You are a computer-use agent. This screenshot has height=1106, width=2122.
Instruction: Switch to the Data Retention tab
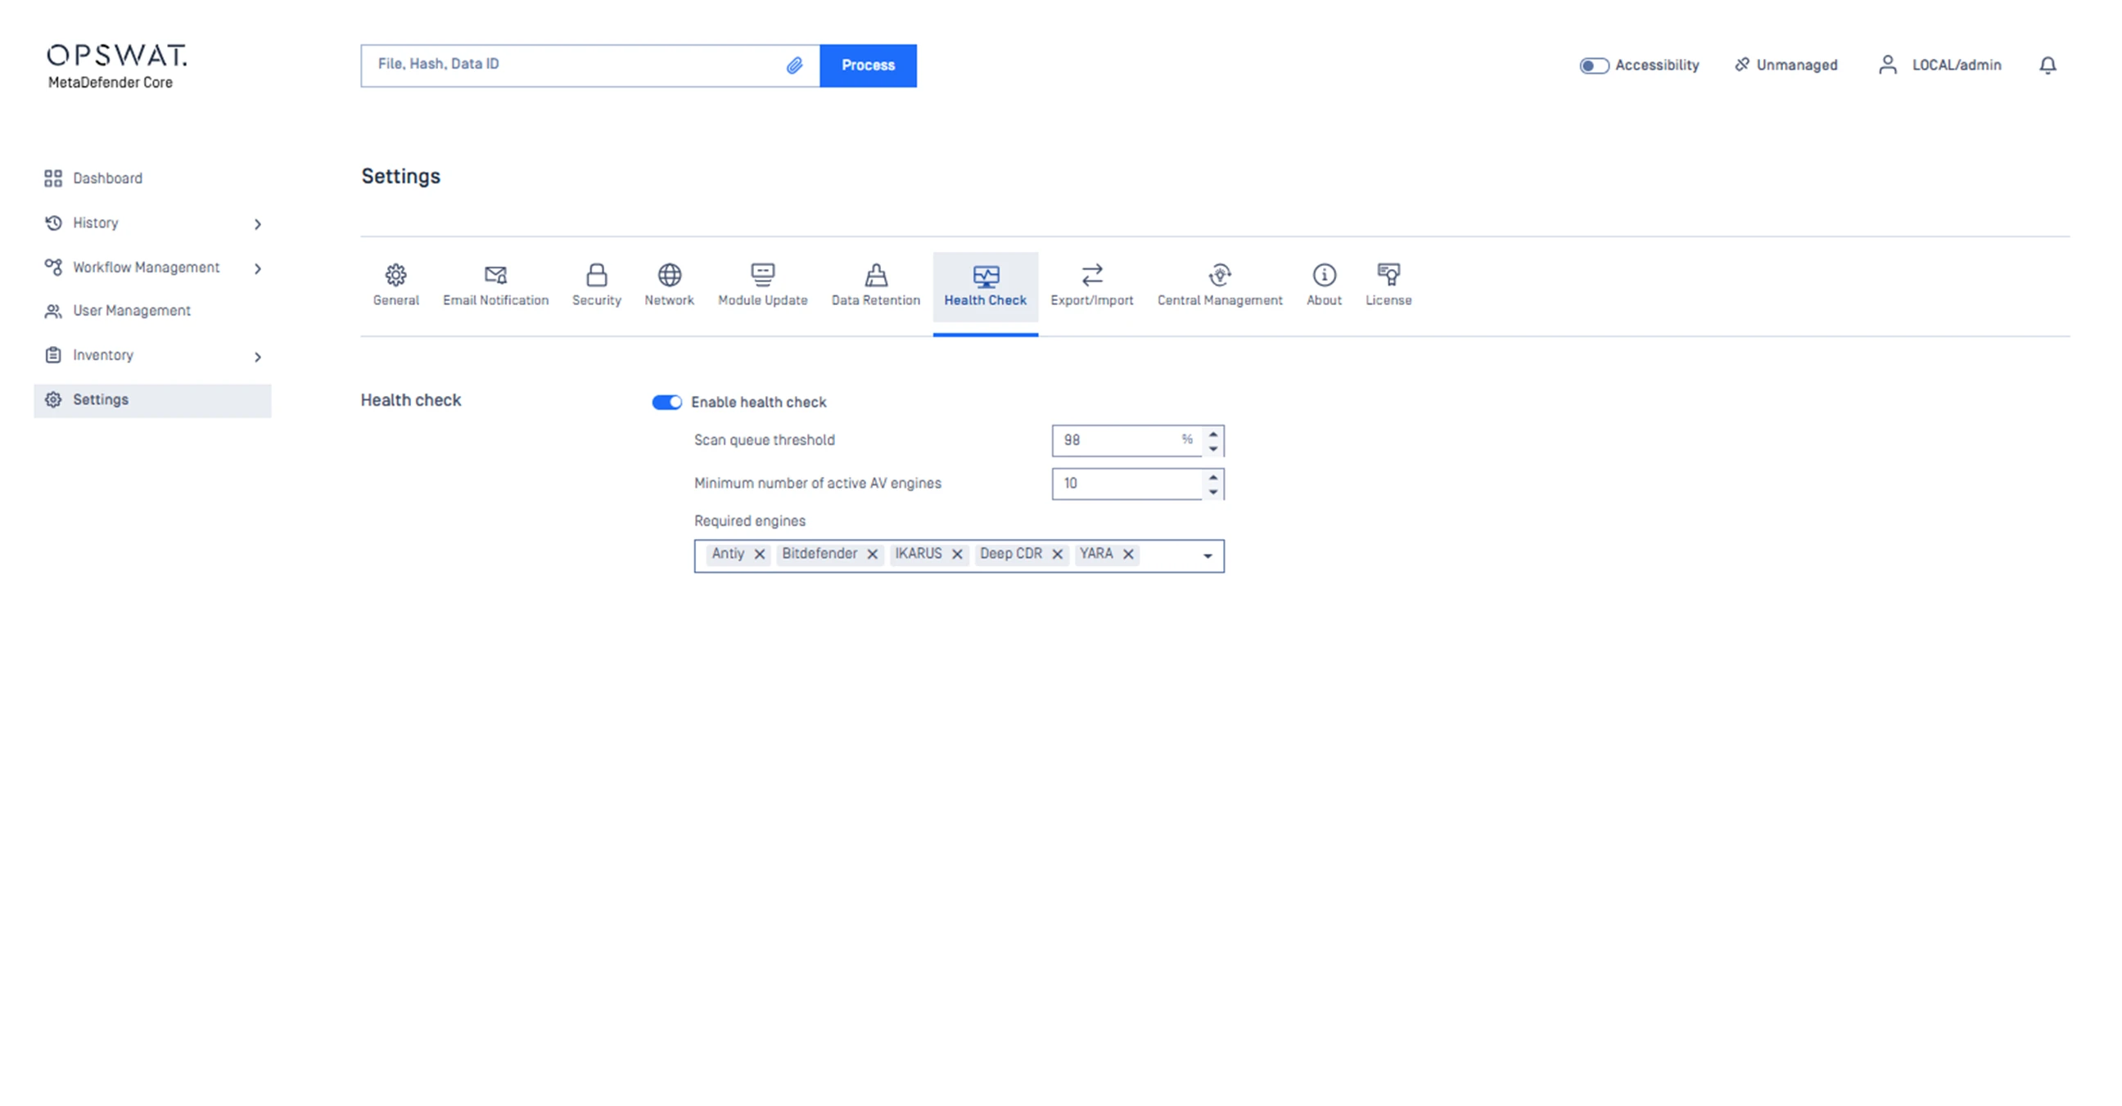(875, 285)
